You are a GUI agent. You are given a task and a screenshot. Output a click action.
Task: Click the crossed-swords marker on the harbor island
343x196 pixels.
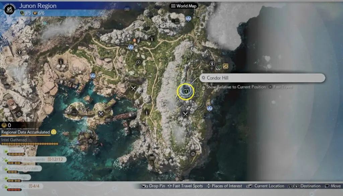click(100, 114)
